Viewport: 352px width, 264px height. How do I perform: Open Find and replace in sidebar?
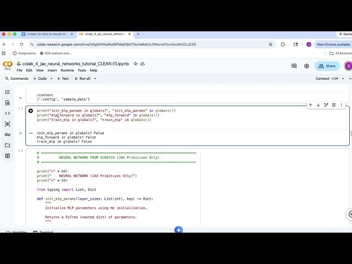[x=7, y=103]
